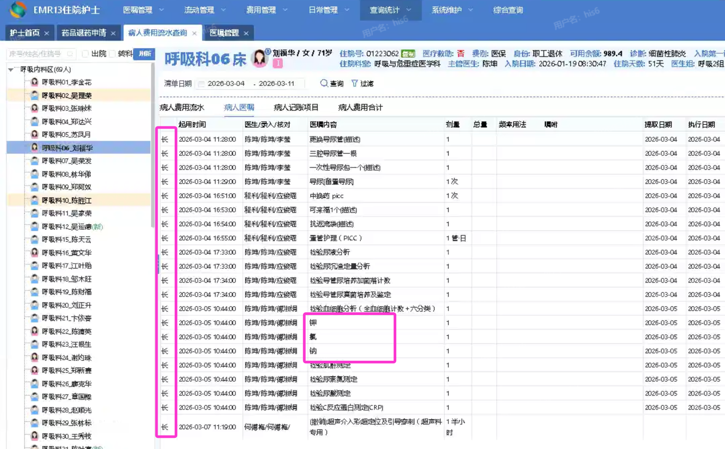Click the patient avatar beside 呼吸科06床
Screen dimensions: 725x449
click(x=259, y=59)
